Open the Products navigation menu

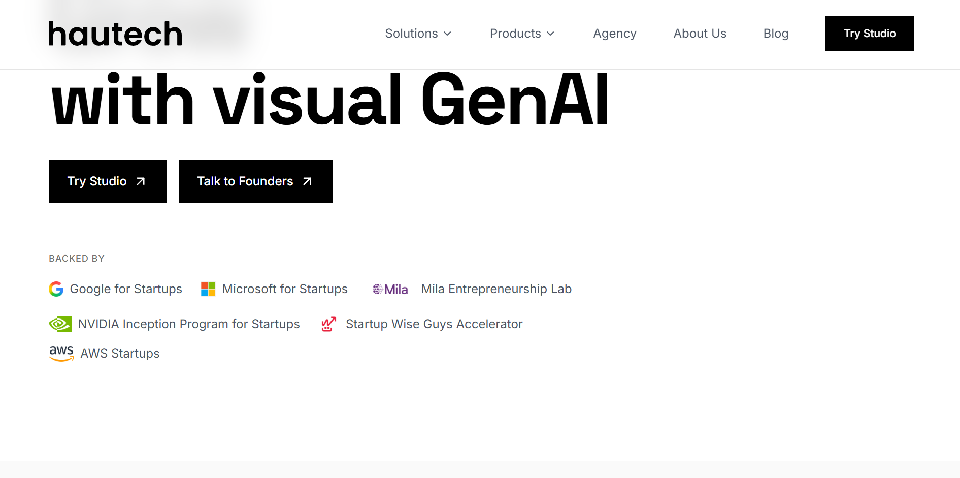pos(515,34)
